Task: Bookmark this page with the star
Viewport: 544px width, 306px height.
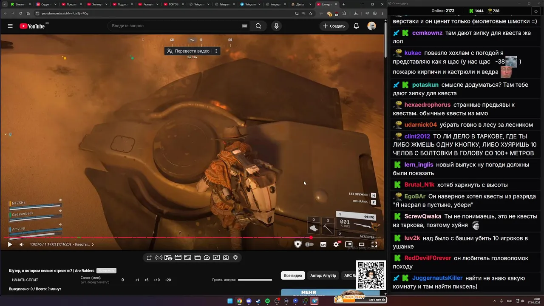Action: coord(311,13)
